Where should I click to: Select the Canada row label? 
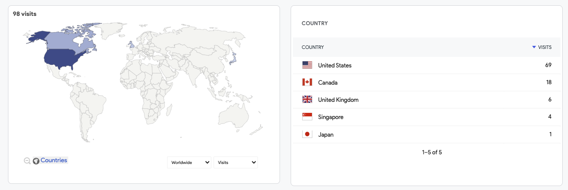coord(328,82)
